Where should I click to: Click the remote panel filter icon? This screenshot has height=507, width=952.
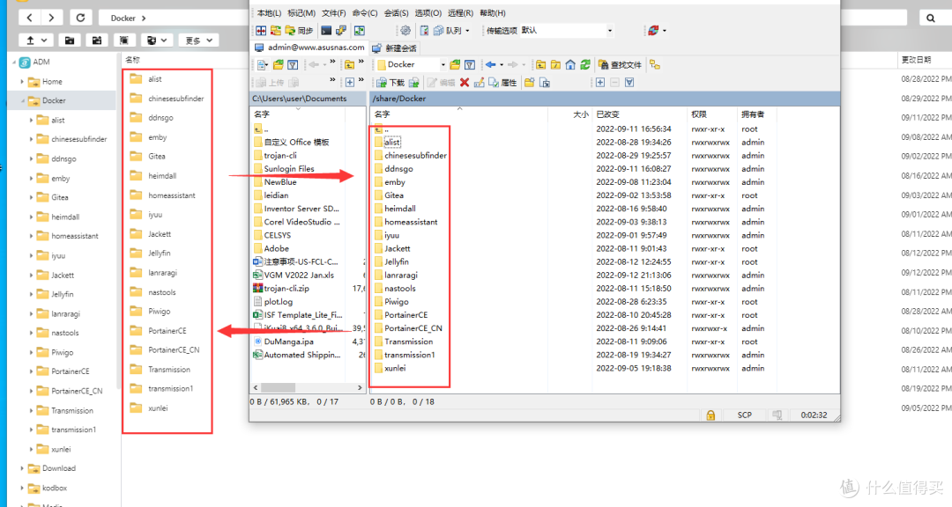[470, 64]
